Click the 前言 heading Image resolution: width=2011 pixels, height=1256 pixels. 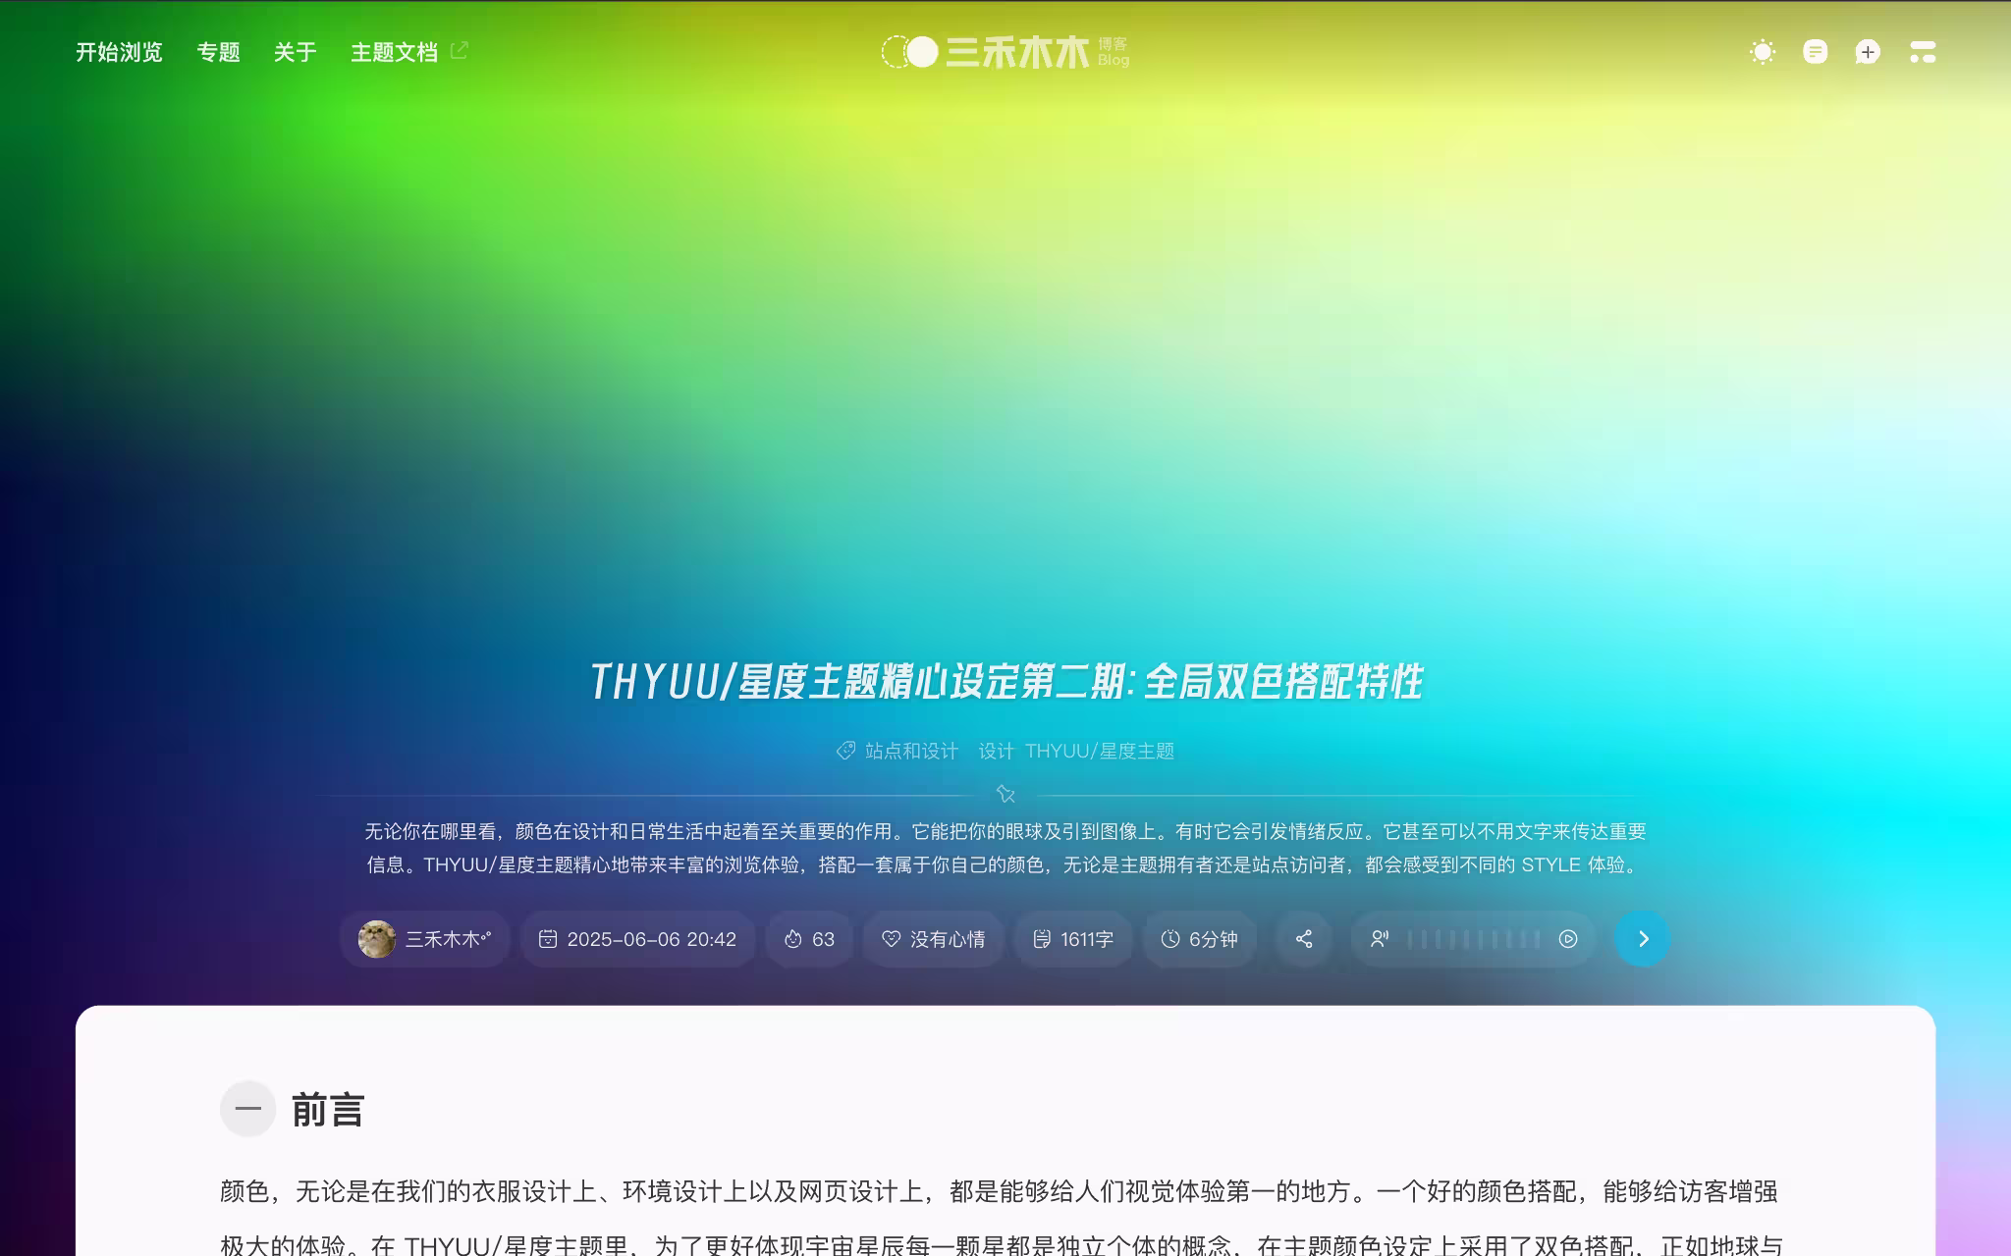pos(328,1111)
